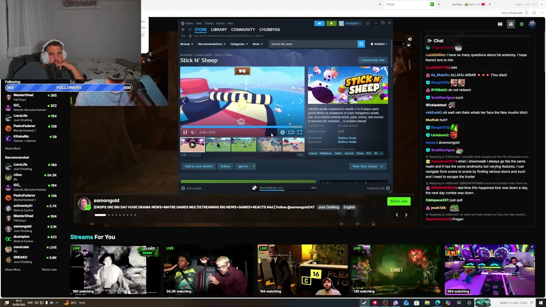Switch to the YouTube browser tab
Screen dimensions: 546x307
[x=468, y=4]
